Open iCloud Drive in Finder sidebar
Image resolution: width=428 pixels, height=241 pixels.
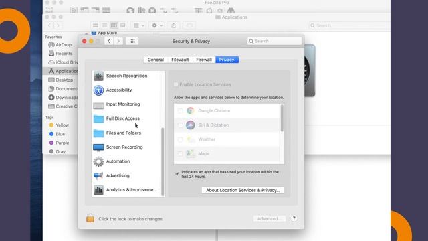(x=63, y=62)
